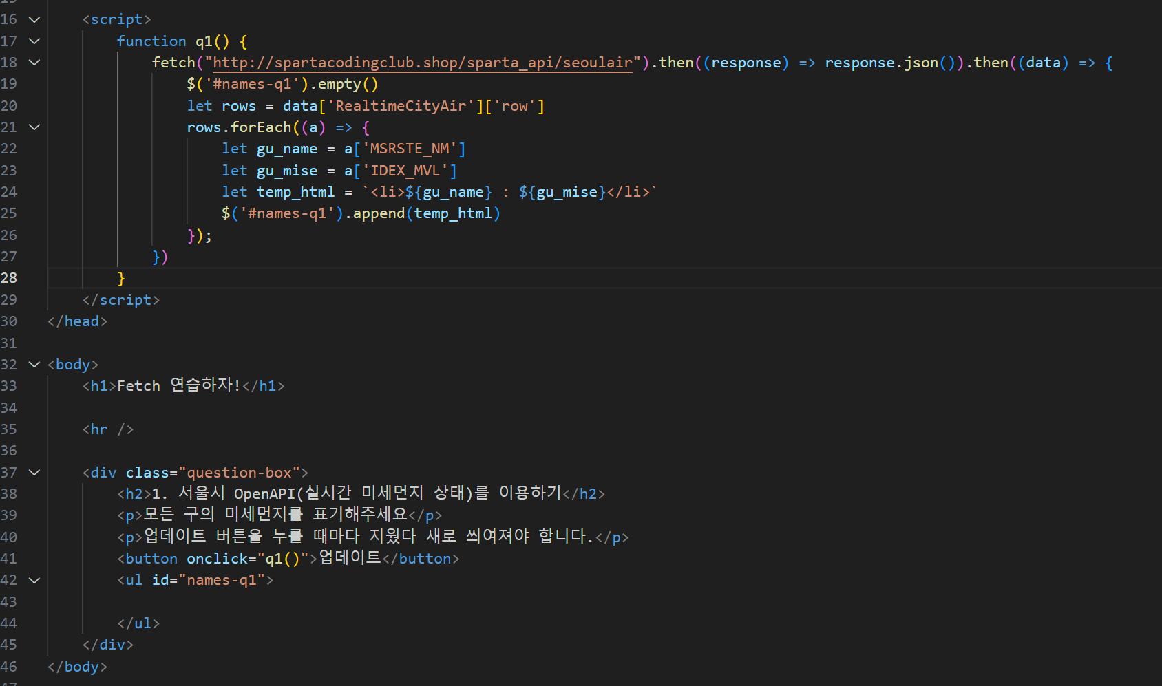
Task: Collapse the body tag fold at line 32
Action: click(34, 365)
